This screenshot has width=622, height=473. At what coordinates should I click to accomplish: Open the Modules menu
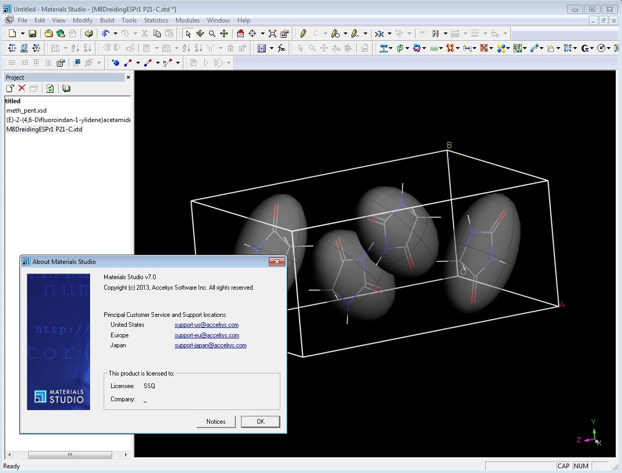click(x=188, y=20)
